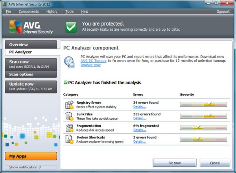
Task: Maximize the AVG window
Action: pos(216,3)
